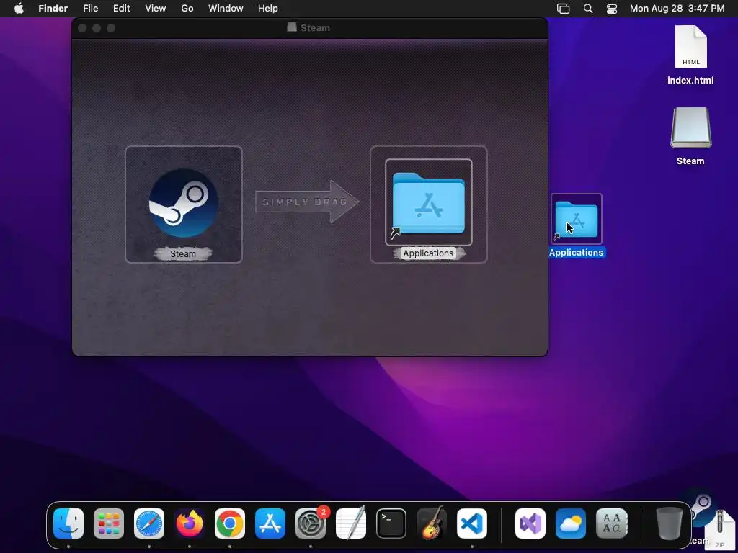Select the Applications folder shortcut in the Steam window
This screenshot has width=738, height=553.
(x=428, y=202)
